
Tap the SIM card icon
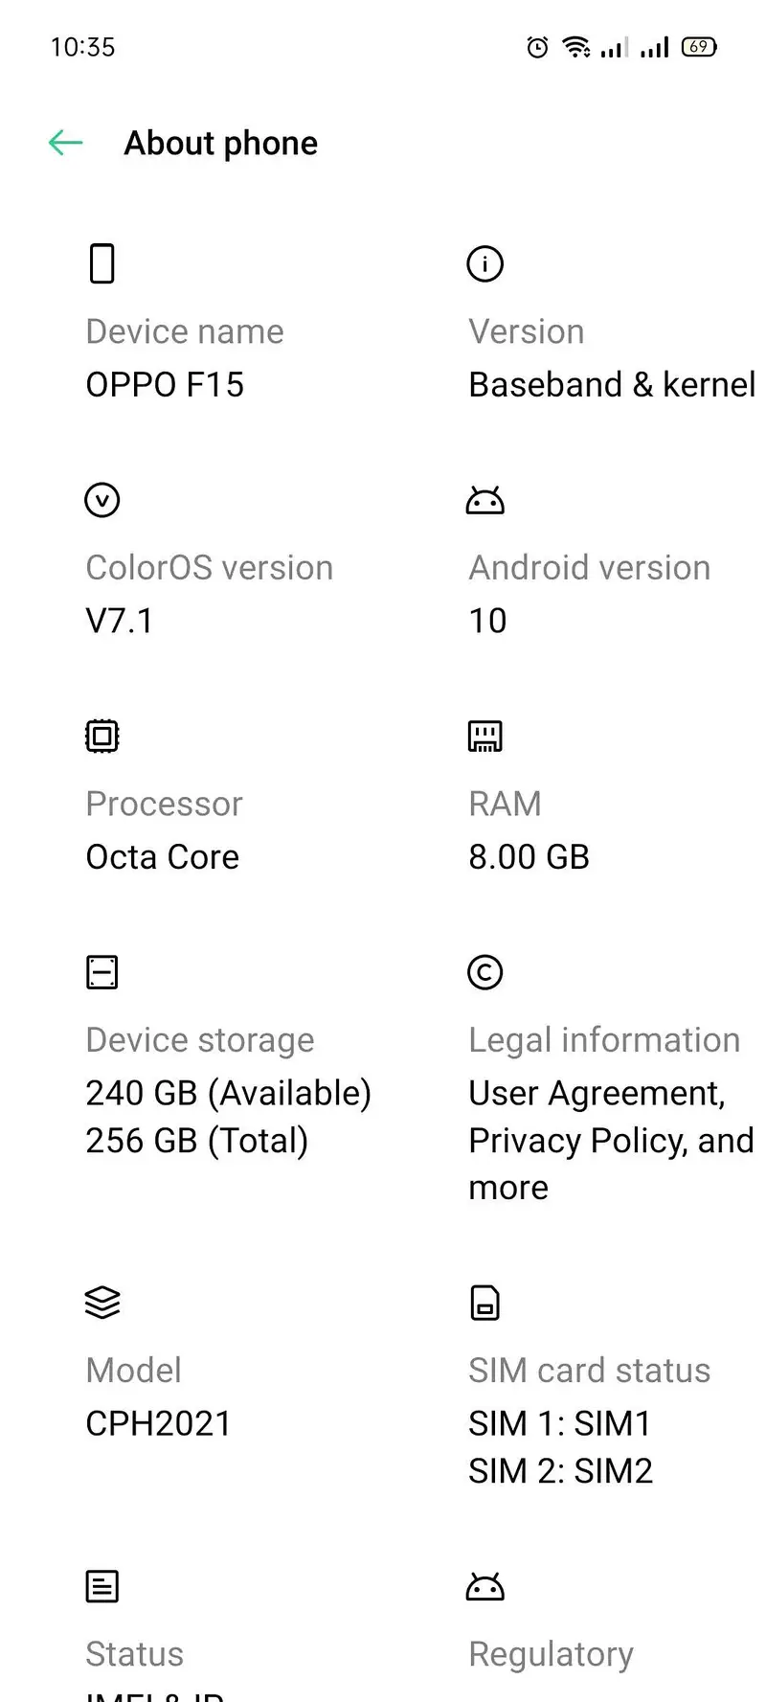[x=485, y=1303]
